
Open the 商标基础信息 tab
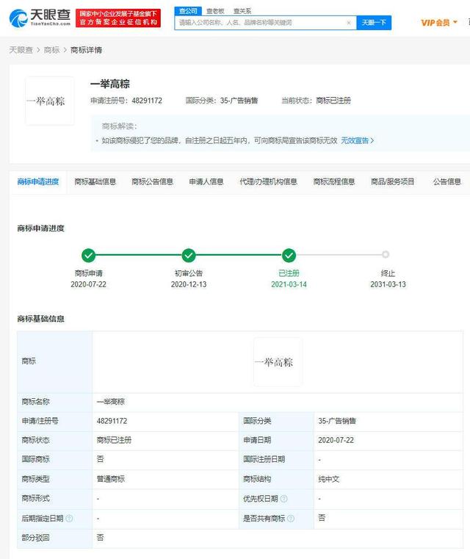coord(95,181)
